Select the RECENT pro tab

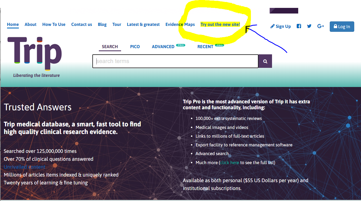point(205,47)
